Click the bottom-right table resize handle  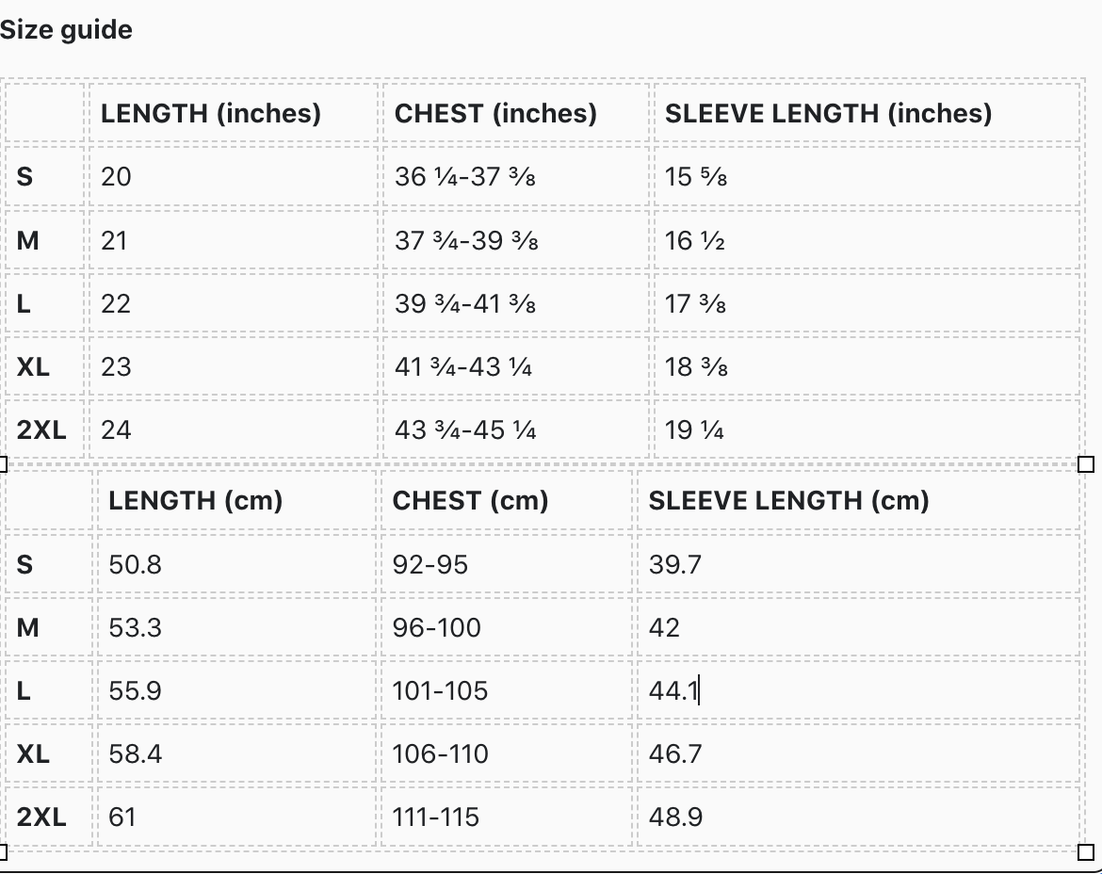[1086, 852]
